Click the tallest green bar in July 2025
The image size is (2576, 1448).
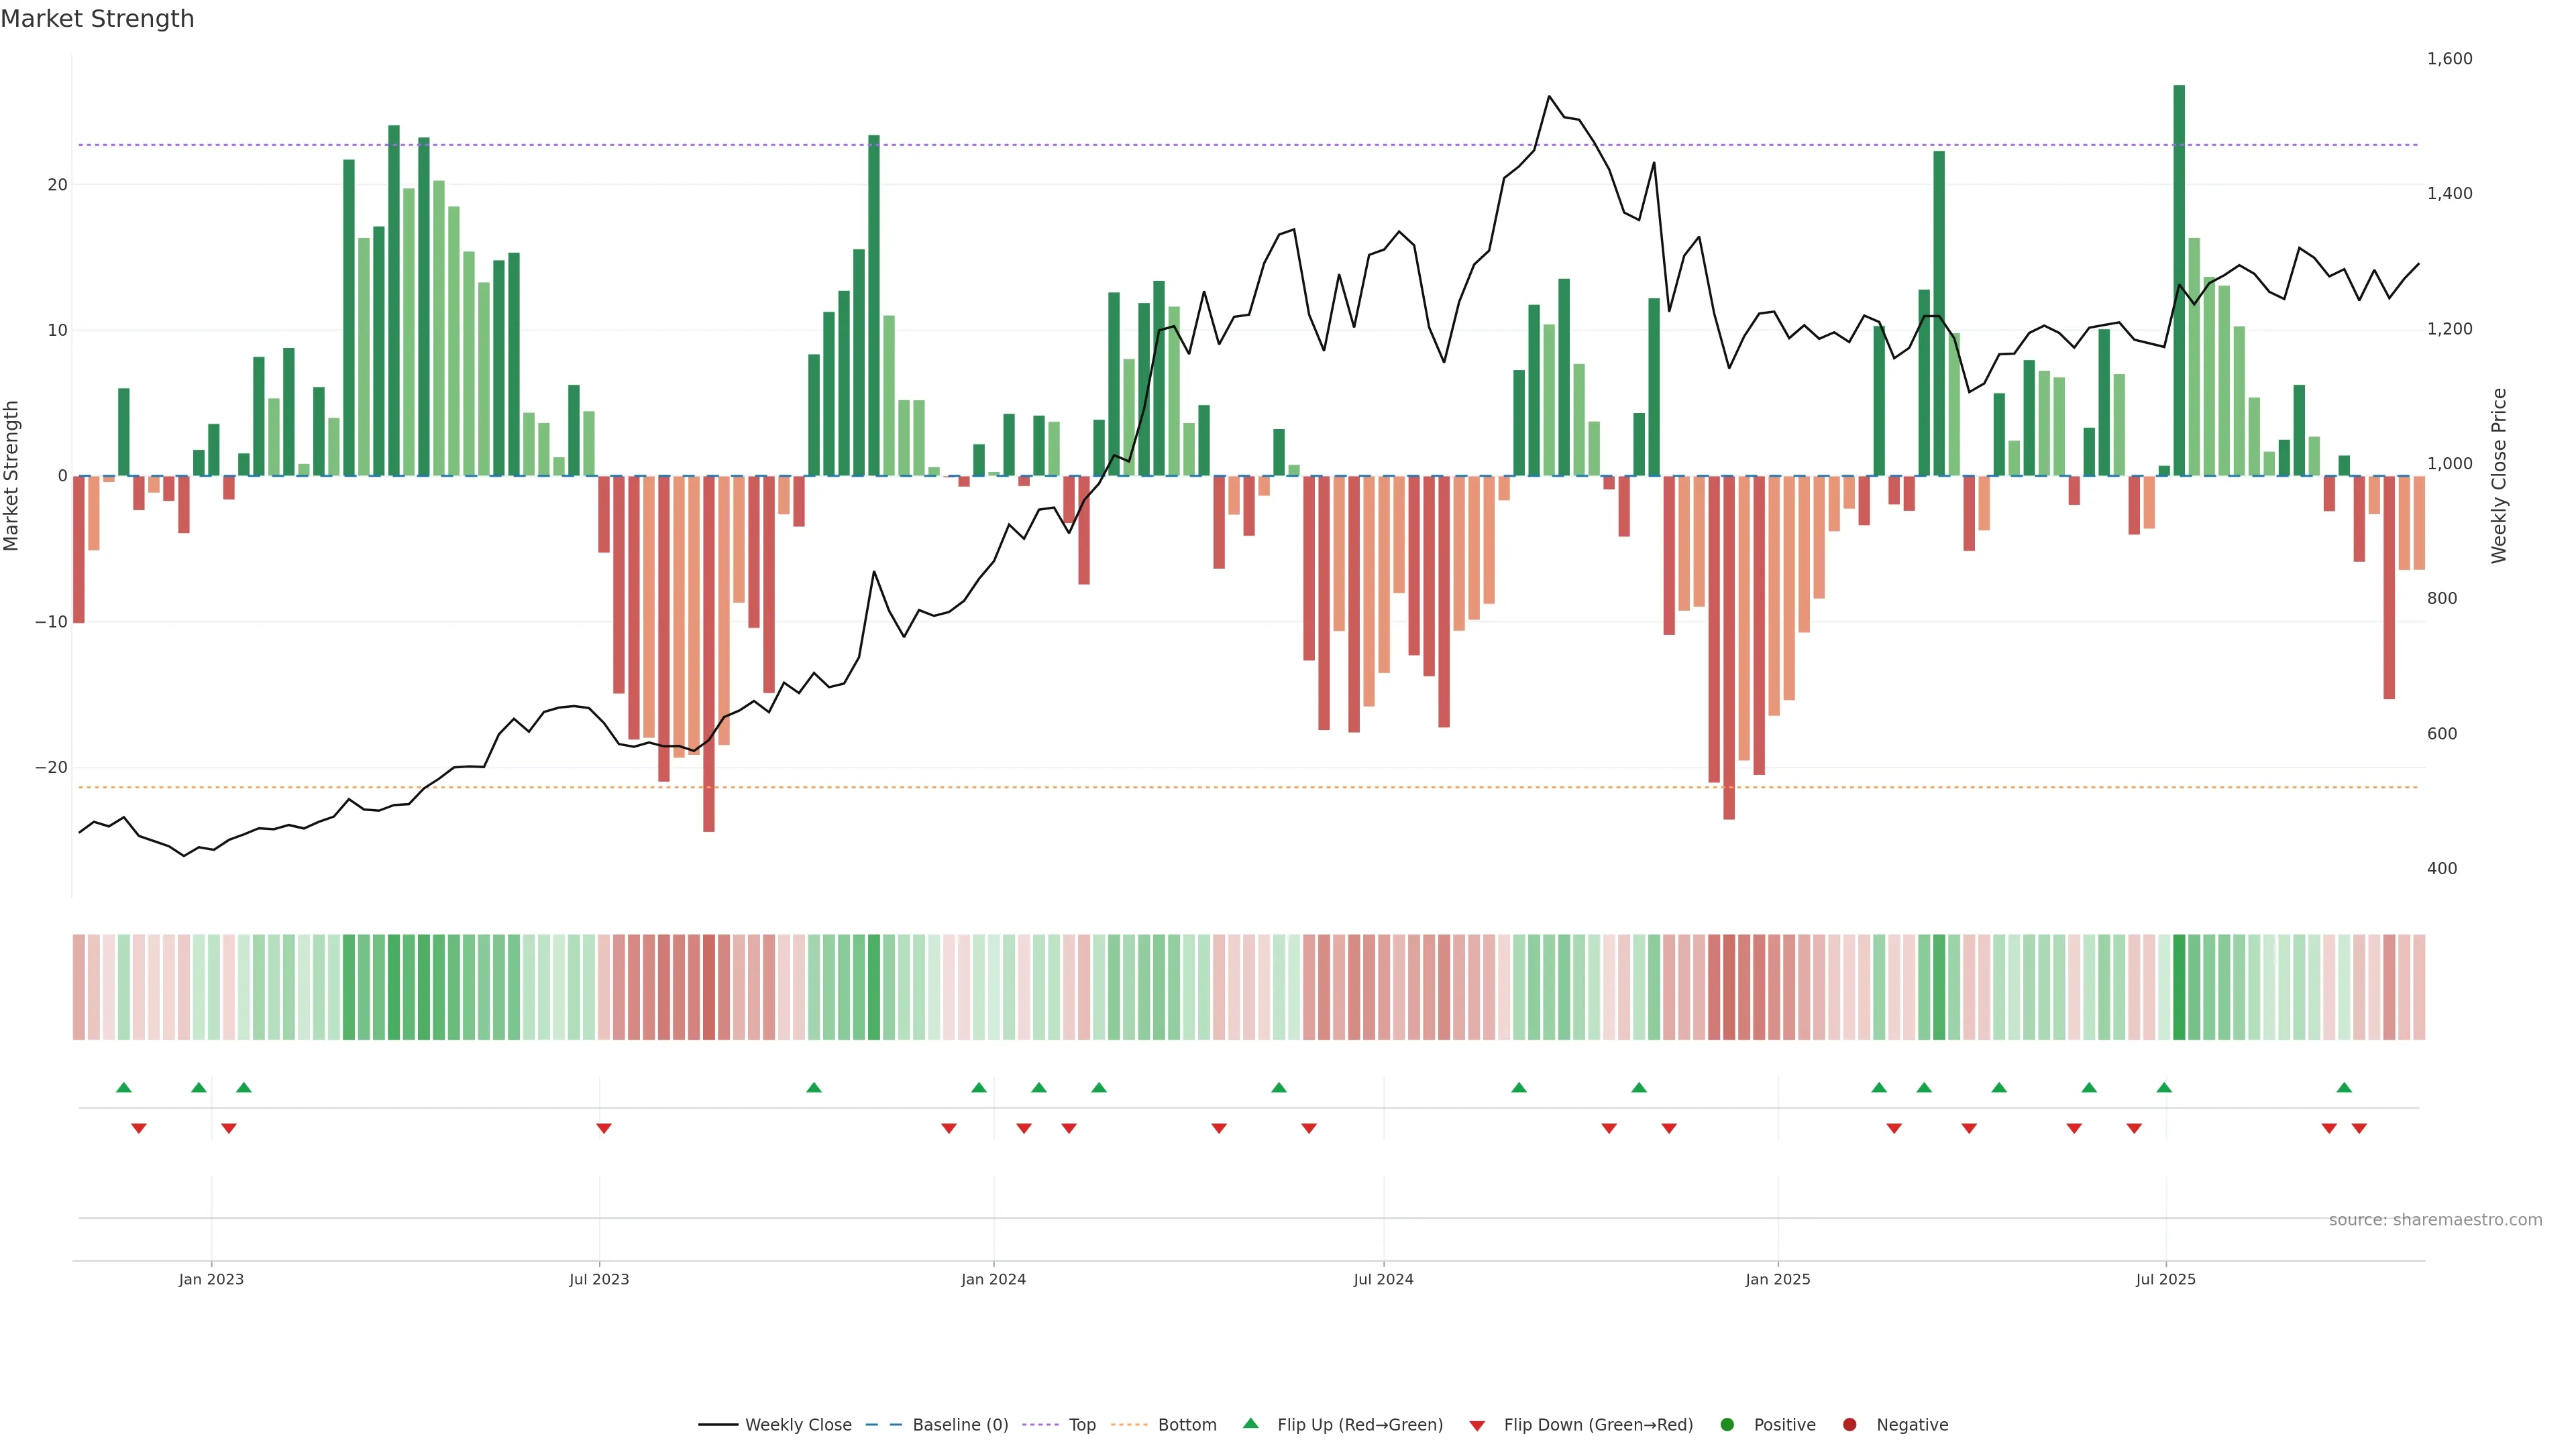[x=2179, y=280]
